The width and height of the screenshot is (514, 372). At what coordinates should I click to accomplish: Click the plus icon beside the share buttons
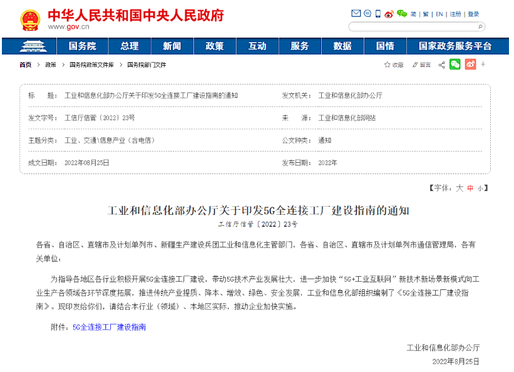483,65
